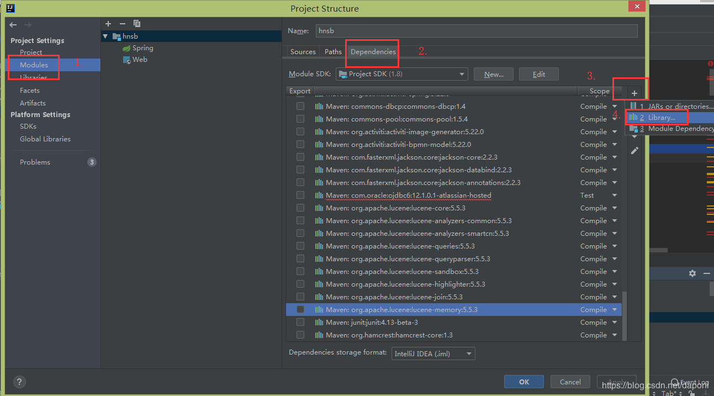The height and width of the screenshot is (396, 714).
Task: Click the forward navigation arrow
Action: pyautogui.click(x=28, y=25)
